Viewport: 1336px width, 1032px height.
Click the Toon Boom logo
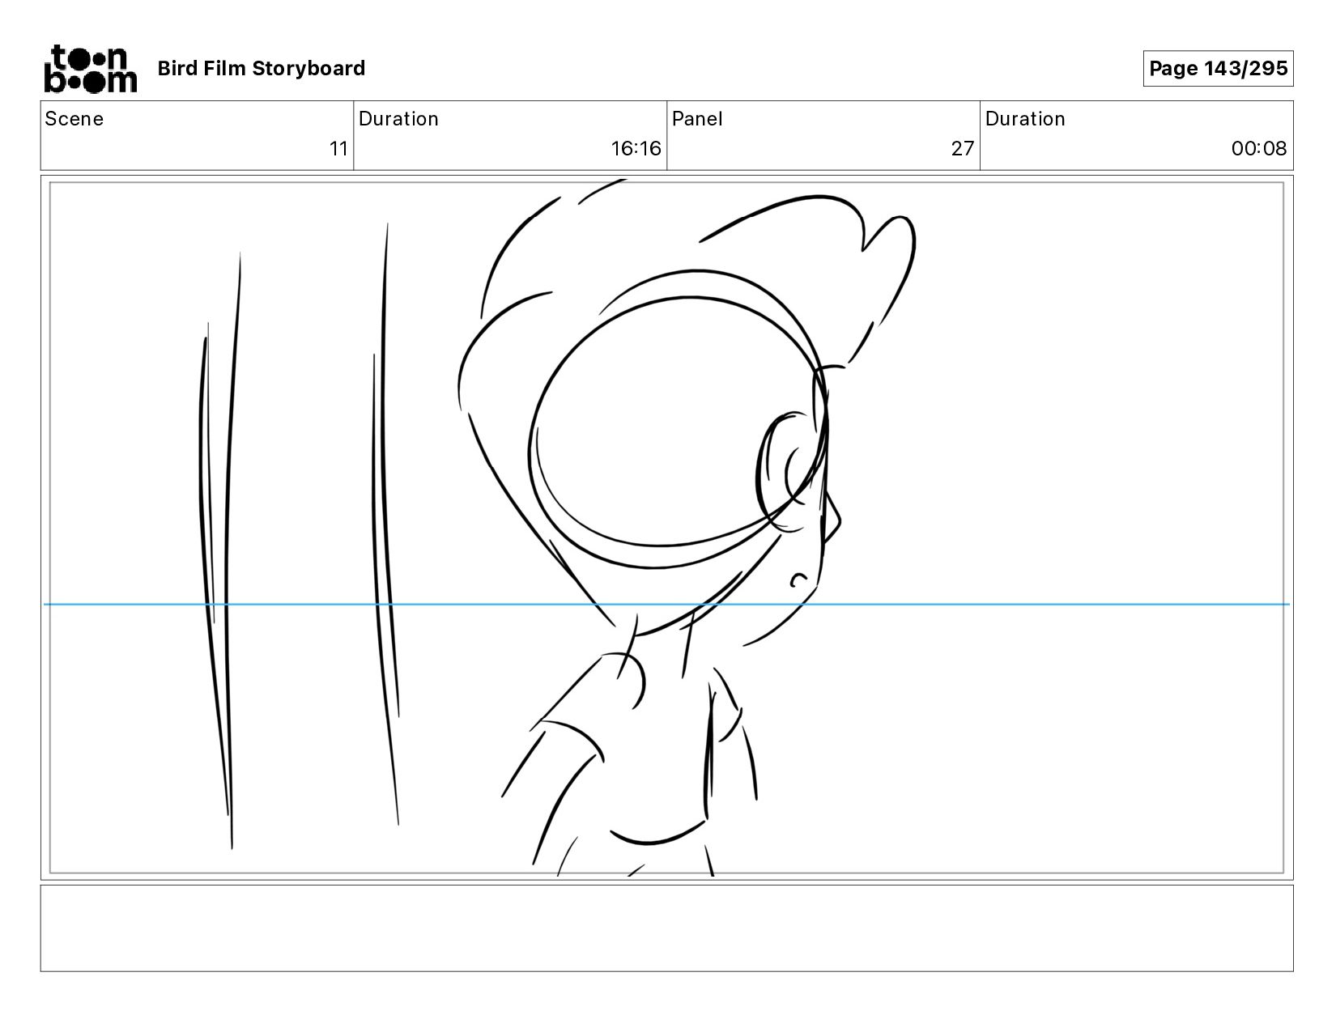(90, 69)
